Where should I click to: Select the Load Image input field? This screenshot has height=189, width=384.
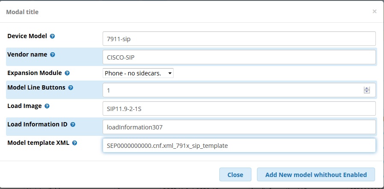click(x=239, y=108)
